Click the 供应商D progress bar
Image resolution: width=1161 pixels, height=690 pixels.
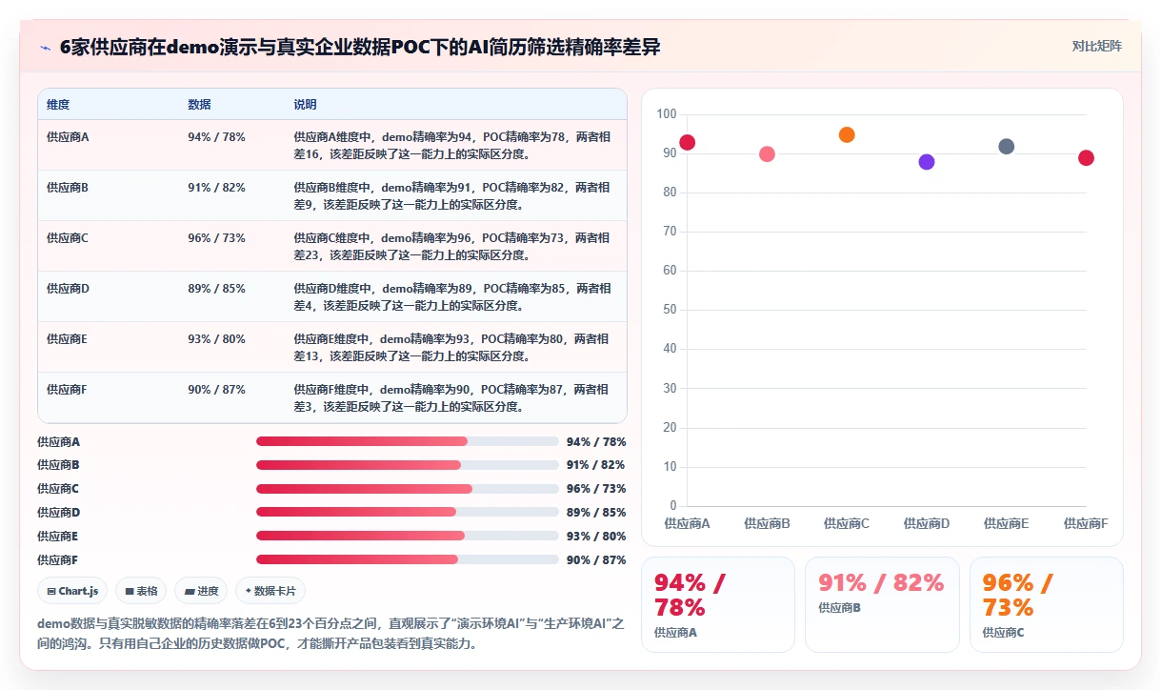(x=408, y=512)
